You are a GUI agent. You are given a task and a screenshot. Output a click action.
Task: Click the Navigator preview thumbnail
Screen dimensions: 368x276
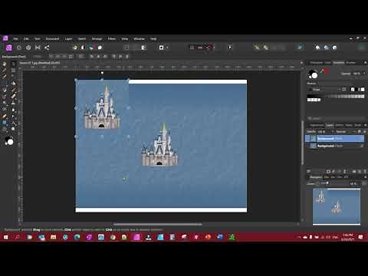point(337,207)
